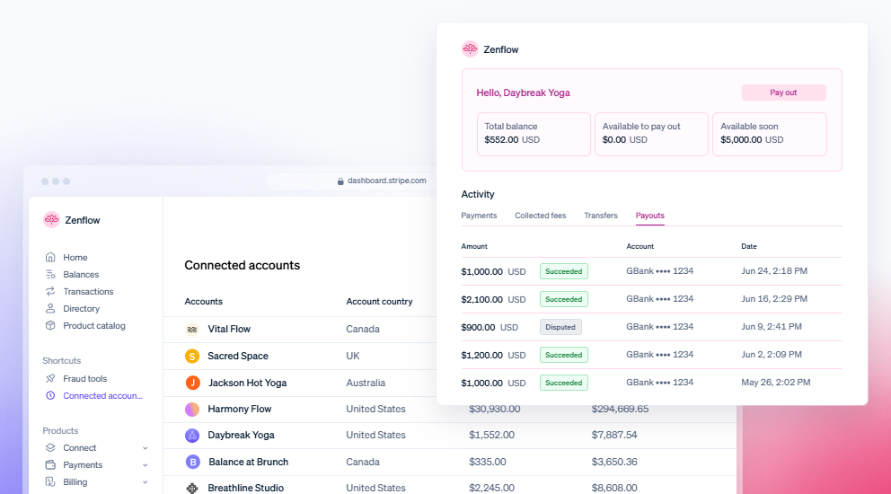Click the $900.00 USD payout amount
Screen dimensions: 891x494
[x=490, y=328]
